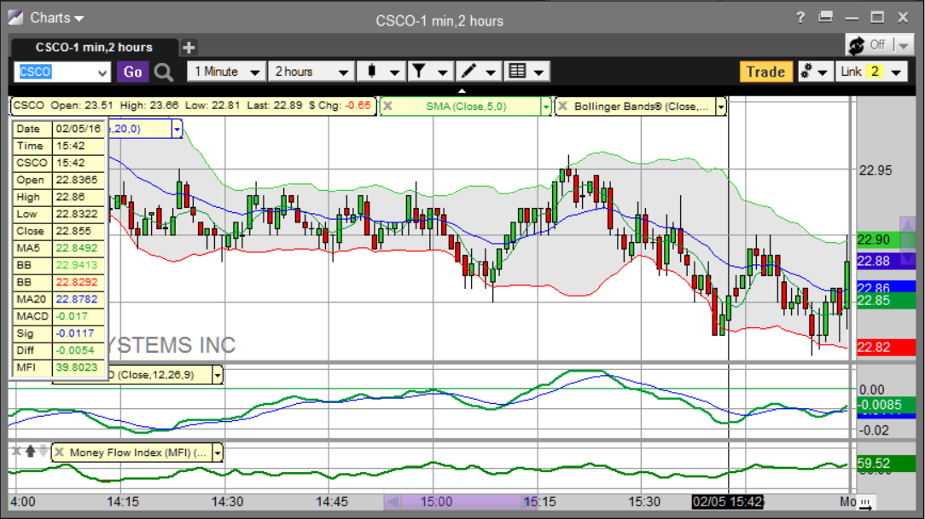Click the 15:00 highlighted time range slider

[x=461, y=502]
